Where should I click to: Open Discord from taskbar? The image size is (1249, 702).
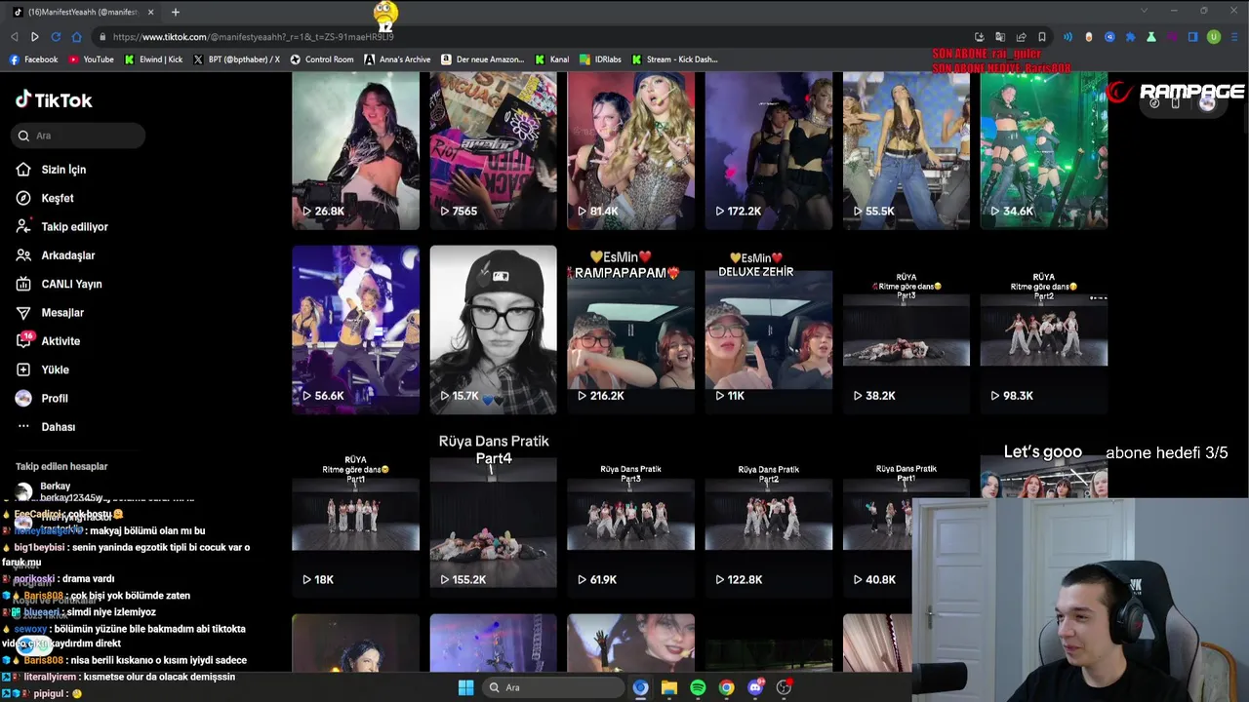(755, 687)
